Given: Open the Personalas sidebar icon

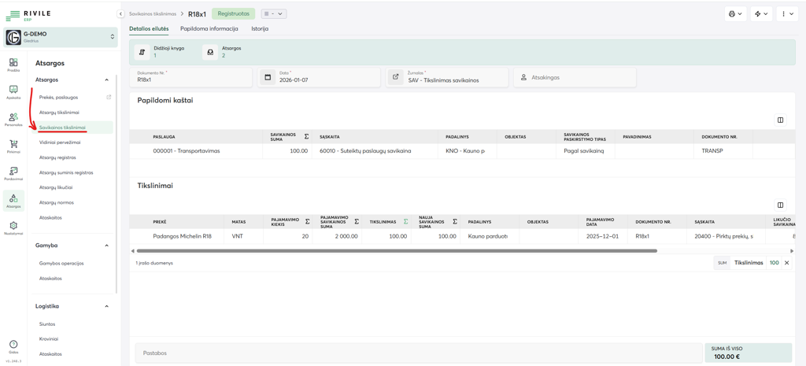Looking at the screenshot, I should pos(13,119).
